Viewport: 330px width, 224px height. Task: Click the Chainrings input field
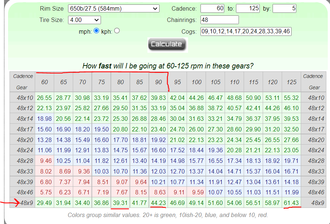tap(220, 20)
